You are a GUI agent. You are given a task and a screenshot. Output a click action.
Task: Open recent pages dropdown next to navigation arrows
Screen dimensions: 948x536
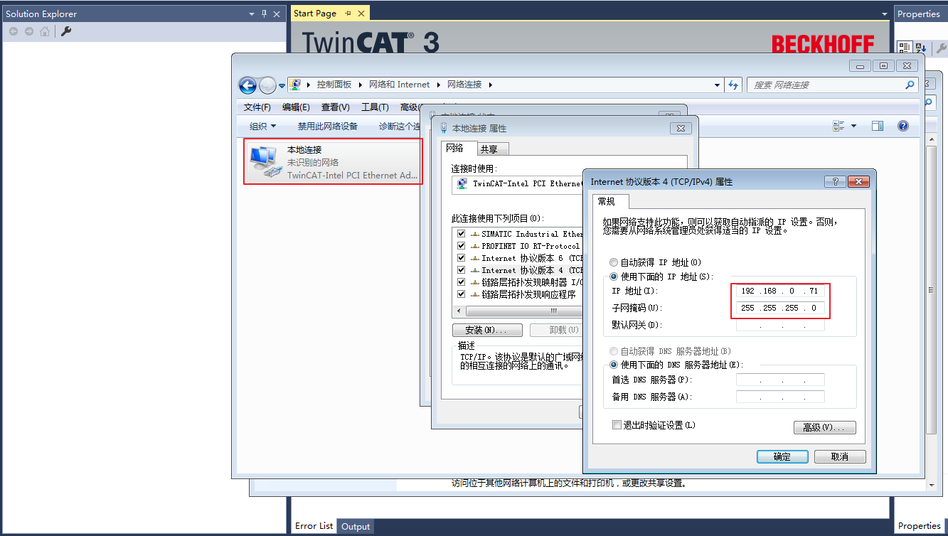pos(282,85)
